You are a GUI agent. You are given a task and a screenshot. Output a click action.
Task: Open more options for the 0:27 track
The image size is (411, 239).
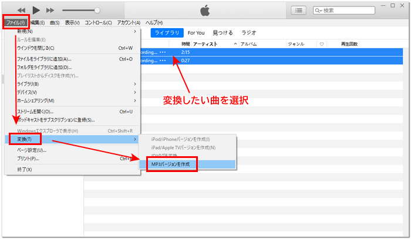tap(163, 60)
